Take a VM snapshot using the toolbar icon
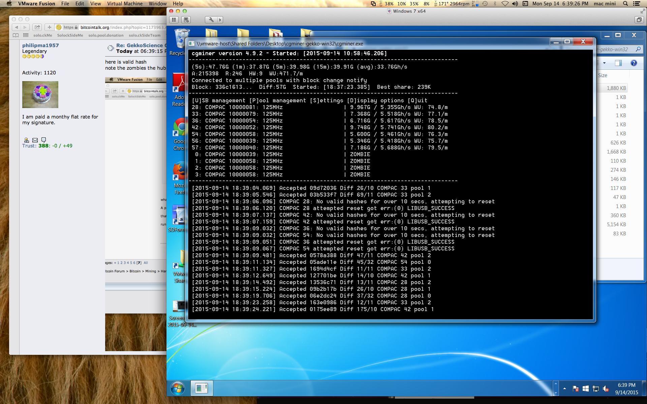Viewport: 647px width, 404px height. coord(187,20)
